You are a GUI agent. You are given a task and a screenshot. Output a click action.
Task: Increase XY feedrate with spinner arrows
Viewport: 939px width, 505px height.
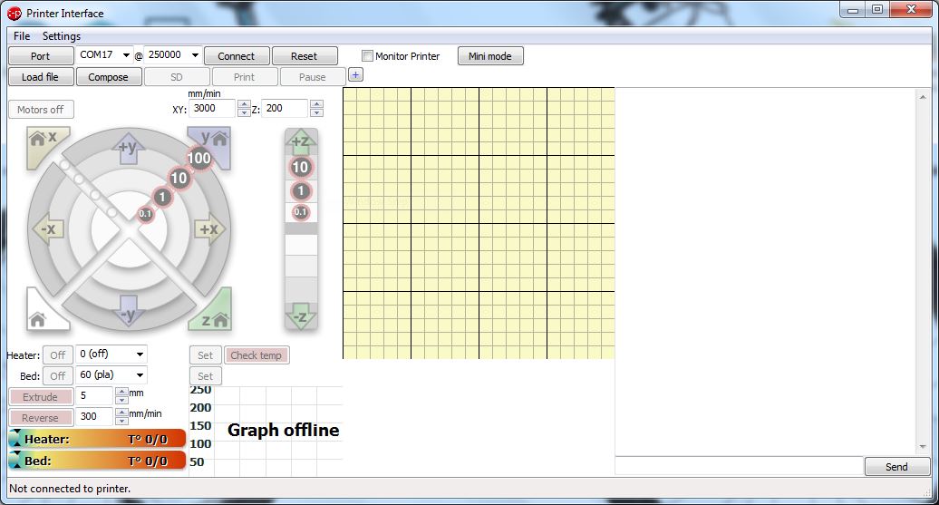click(244, 105)
